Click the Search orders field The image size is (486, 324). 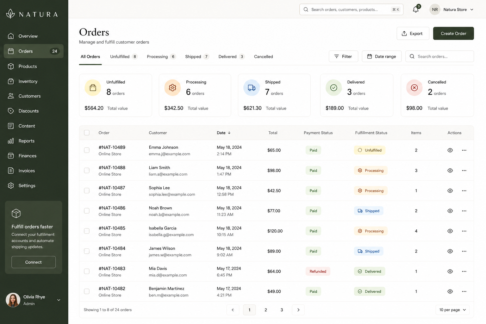[x=439, y=56]
